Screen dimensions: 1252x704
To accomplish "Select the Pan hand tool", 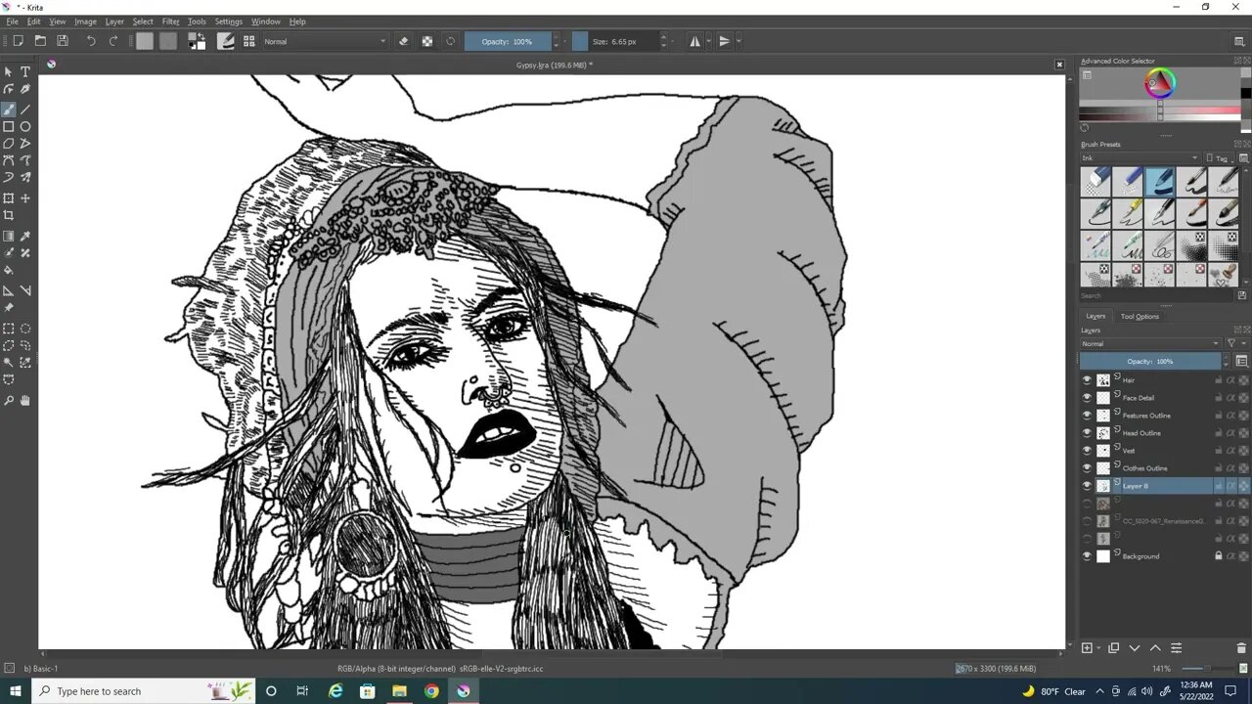I will (25, 400).
